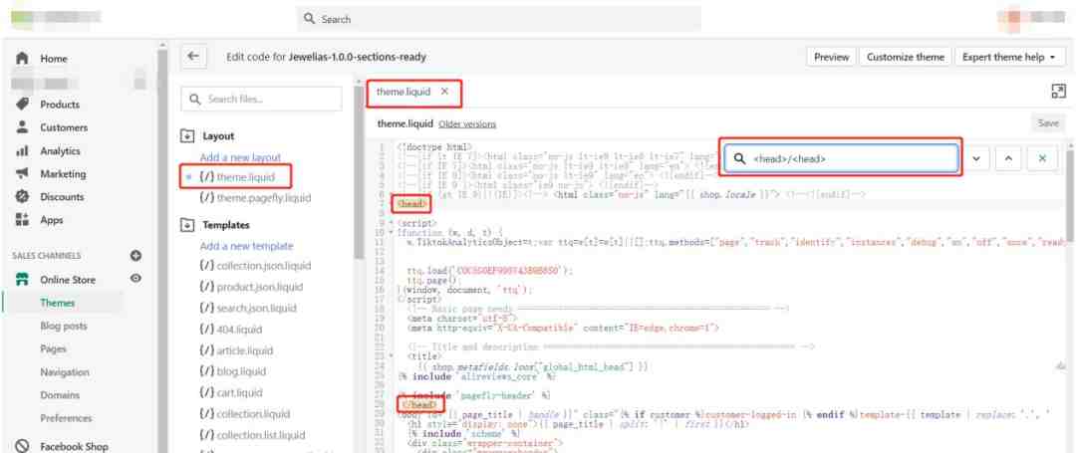
Task: Jump to next search match arrow
Action: click(x=975, y=158)
